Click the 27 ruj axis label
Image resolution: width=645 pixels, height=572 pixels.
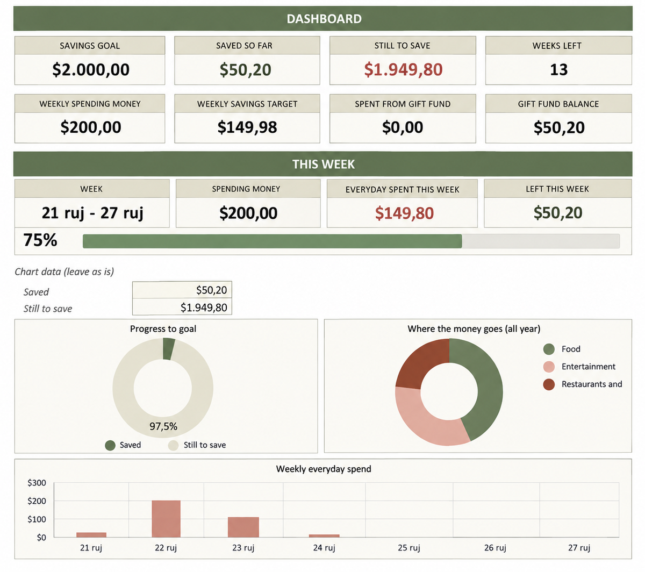tap(579, 548)
